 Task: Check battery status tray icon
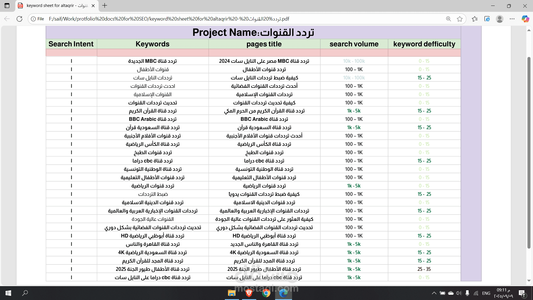[443, 293]
